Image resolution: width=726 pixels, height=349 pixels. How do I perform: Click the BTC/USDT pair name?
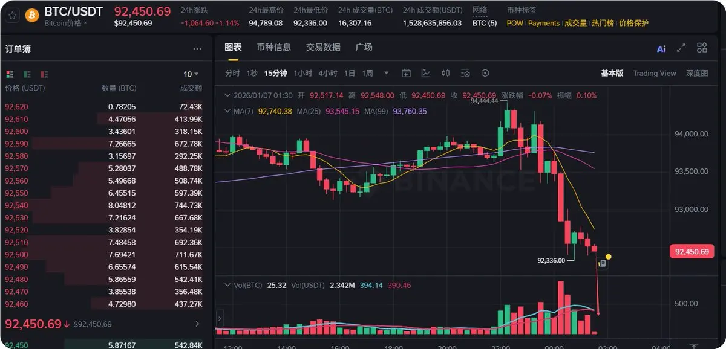pyautogui.click(x=74, y=11)
